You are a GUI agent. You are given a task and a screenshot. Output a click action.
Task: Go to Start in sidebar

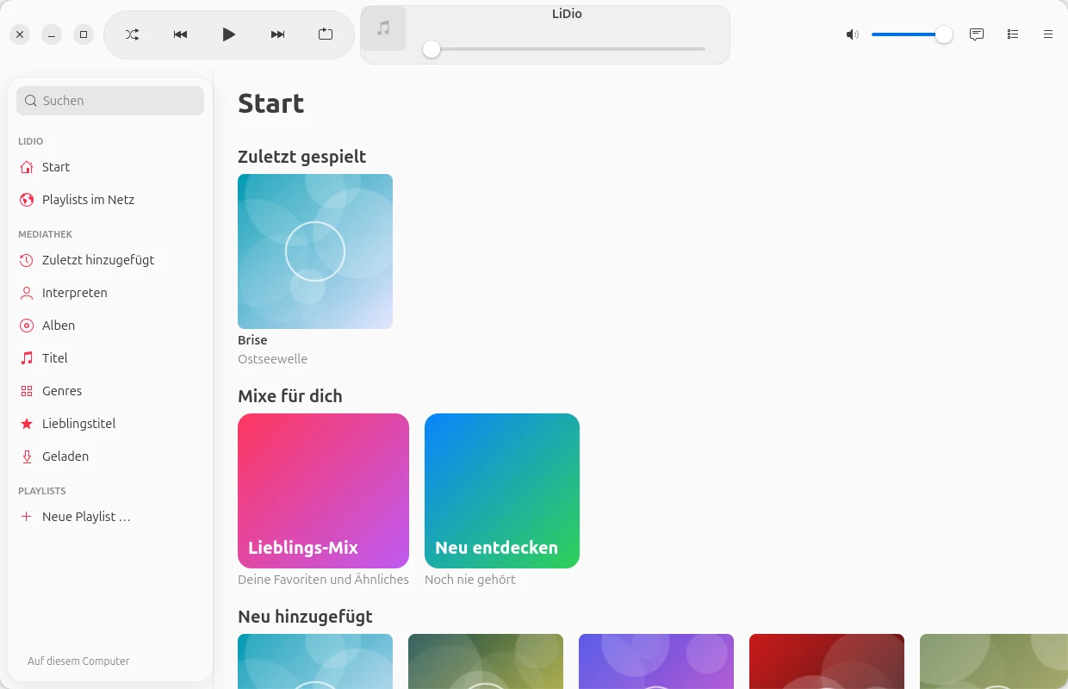[110, 167]
